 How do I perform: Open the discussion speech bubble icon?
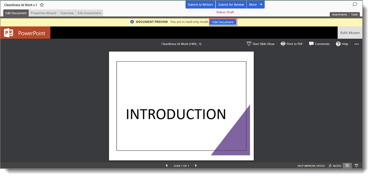(355, 4)
